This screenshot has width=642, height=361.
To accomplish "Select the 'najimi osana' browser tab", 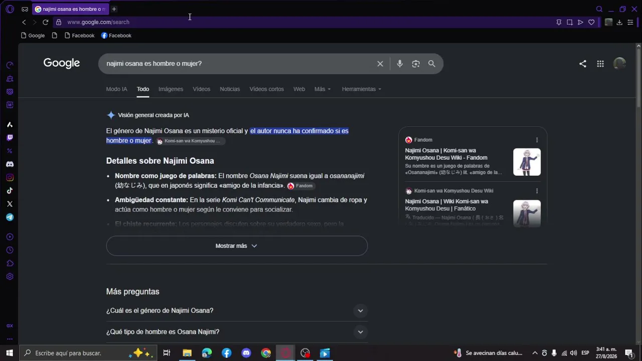I will pos(70,9).
